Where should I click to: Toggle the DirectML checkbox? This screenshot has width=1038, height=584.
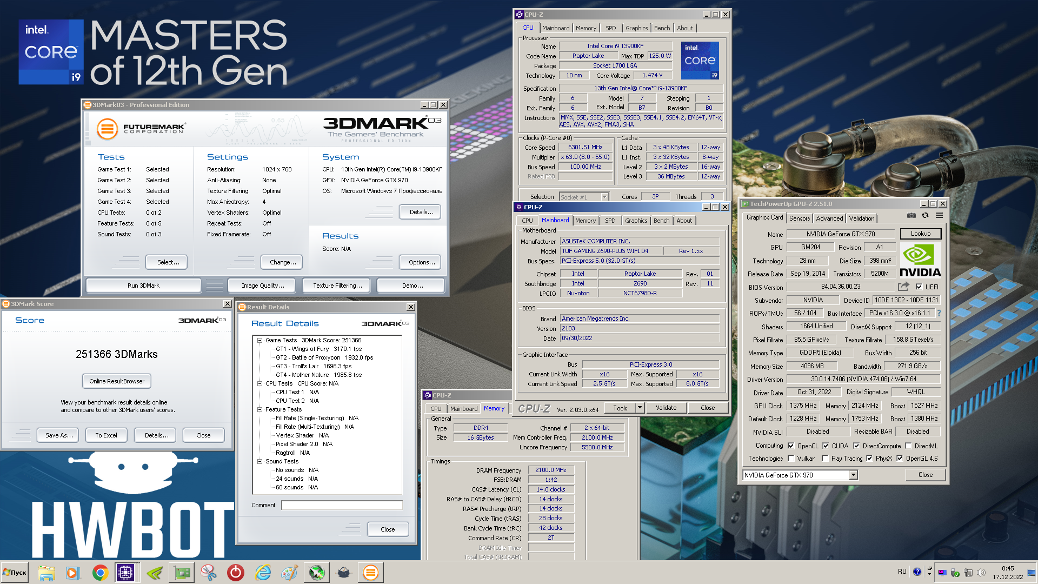(908, 446)
